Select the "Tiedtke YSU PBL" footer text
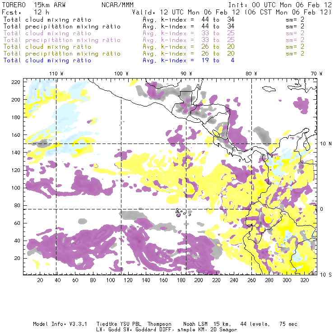334x334 pixels. pyautogui.click(x=119, y=324)
